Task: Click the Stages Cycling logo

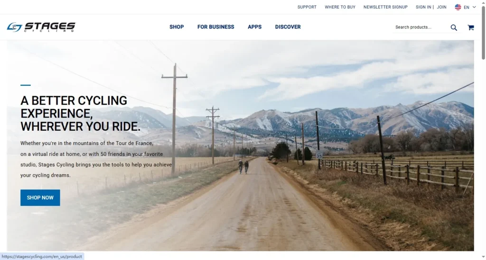Action: [x=41, y=27]
